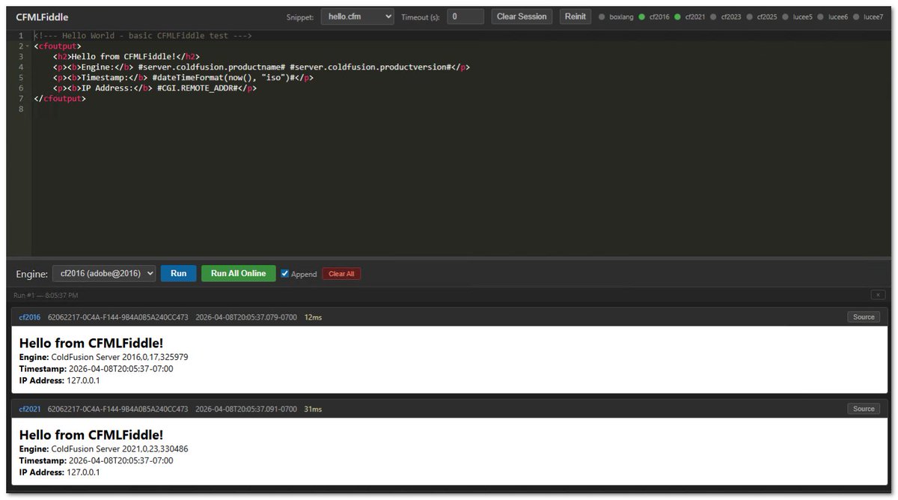Click the Hello World comment on line 1
The width and height of the screenshot is (898, 500).
click(142, 36)
